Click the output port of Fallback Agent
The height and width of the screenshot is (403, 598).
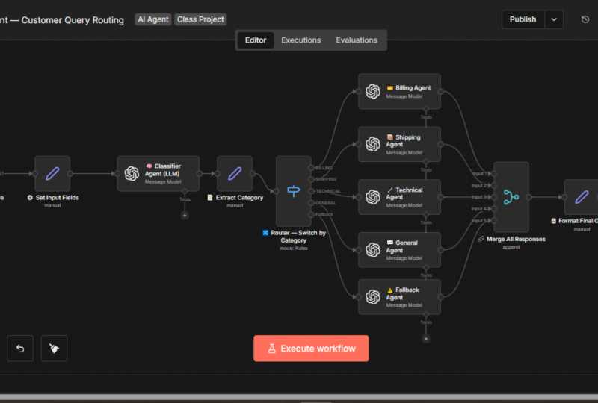point(440,297)
